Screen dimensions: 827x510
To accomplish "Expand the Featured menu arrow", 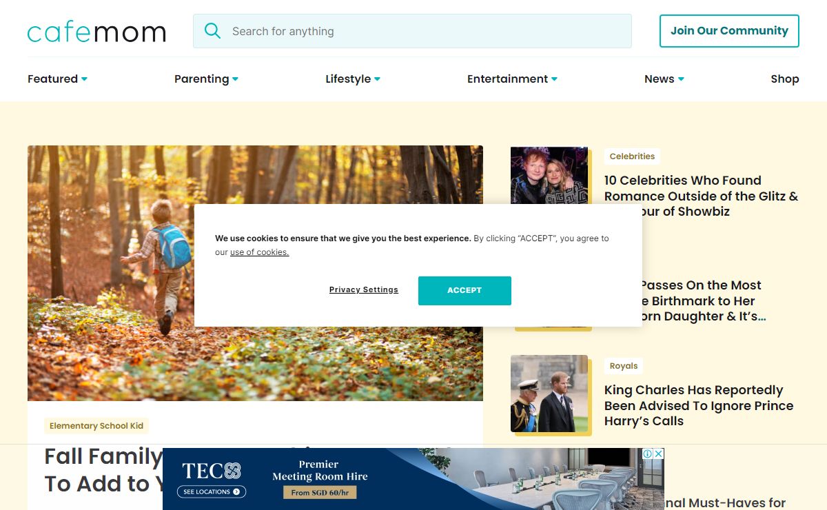I will pyautogui.click(x=84, y=79).
